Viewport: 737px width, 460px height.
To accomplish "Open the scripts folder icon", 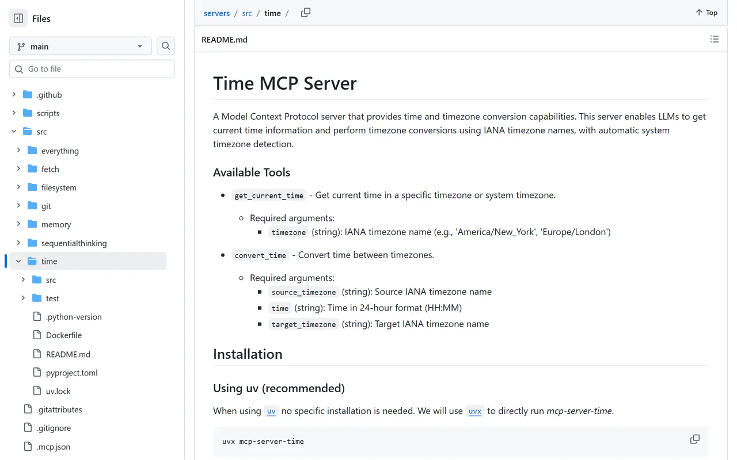I will pyautogui.click(x=28, y=113).
